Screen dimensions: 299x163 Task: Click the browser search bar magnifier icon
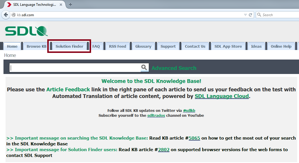point(259,15)
